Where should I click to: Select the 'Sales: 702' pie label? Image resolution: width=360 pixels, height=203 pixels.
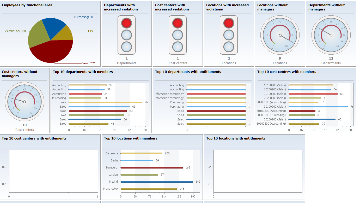pos(88,63)
